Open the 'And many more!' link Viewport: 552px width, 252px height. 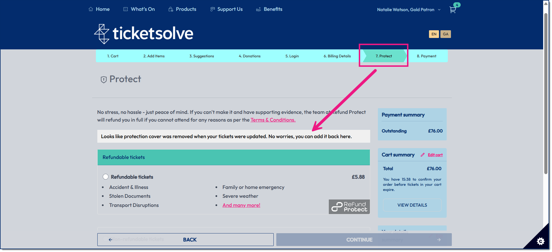tap(241, 205)
